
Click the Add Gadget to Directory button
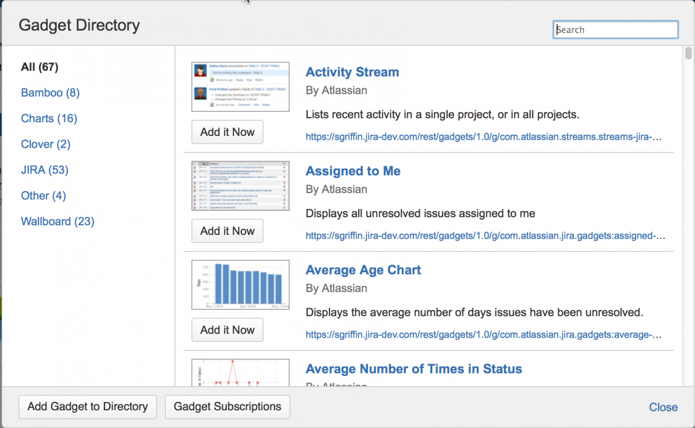pos(88,407)
